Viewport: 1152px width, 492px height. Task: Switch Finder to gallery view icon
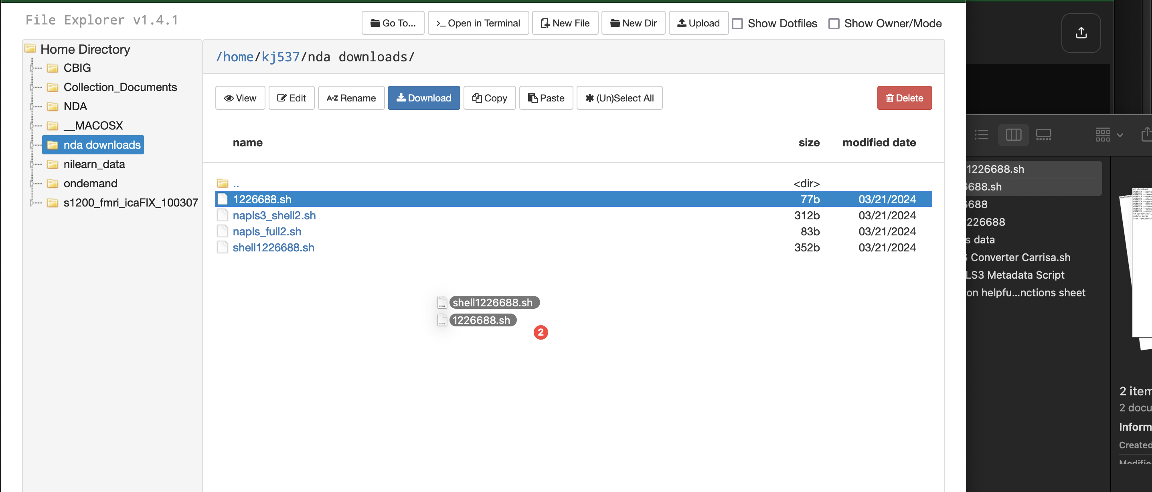coord(1043,135)
